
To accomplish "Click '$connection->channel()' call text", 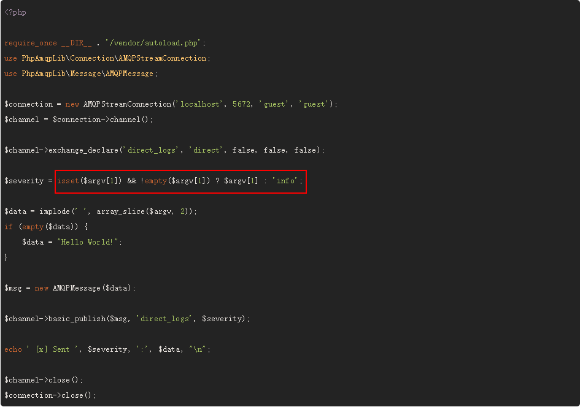I will click(x=101, y=120).
